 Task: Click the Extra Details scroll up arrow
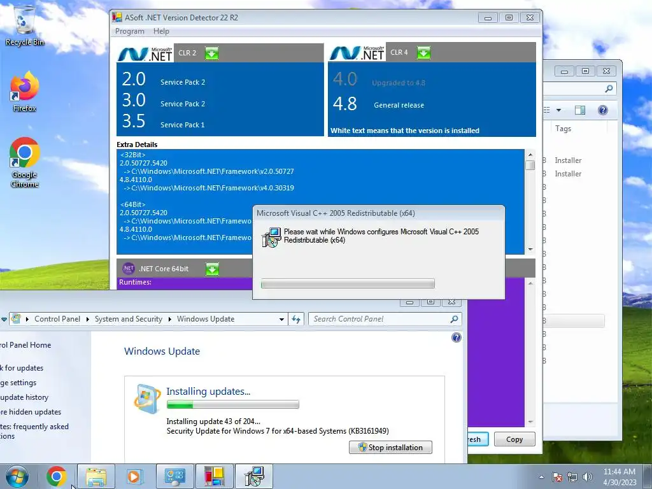click(x=530, y=155)
